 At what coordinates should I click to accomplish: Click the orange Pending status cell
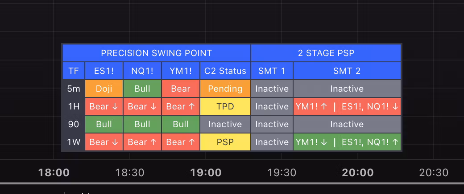click(x=225, y=89)
